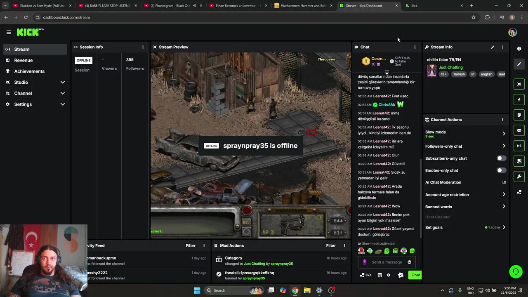This screenshot has width=528, height=297.
Task: Click the three-dots cluster icon in right sidebar
Action: click(x=519, y=192)
